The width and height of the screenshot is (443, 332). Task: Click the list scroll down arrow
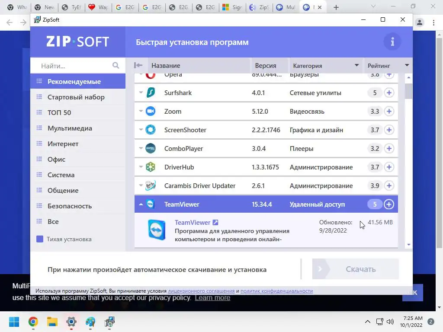click(x=408, y=245)
